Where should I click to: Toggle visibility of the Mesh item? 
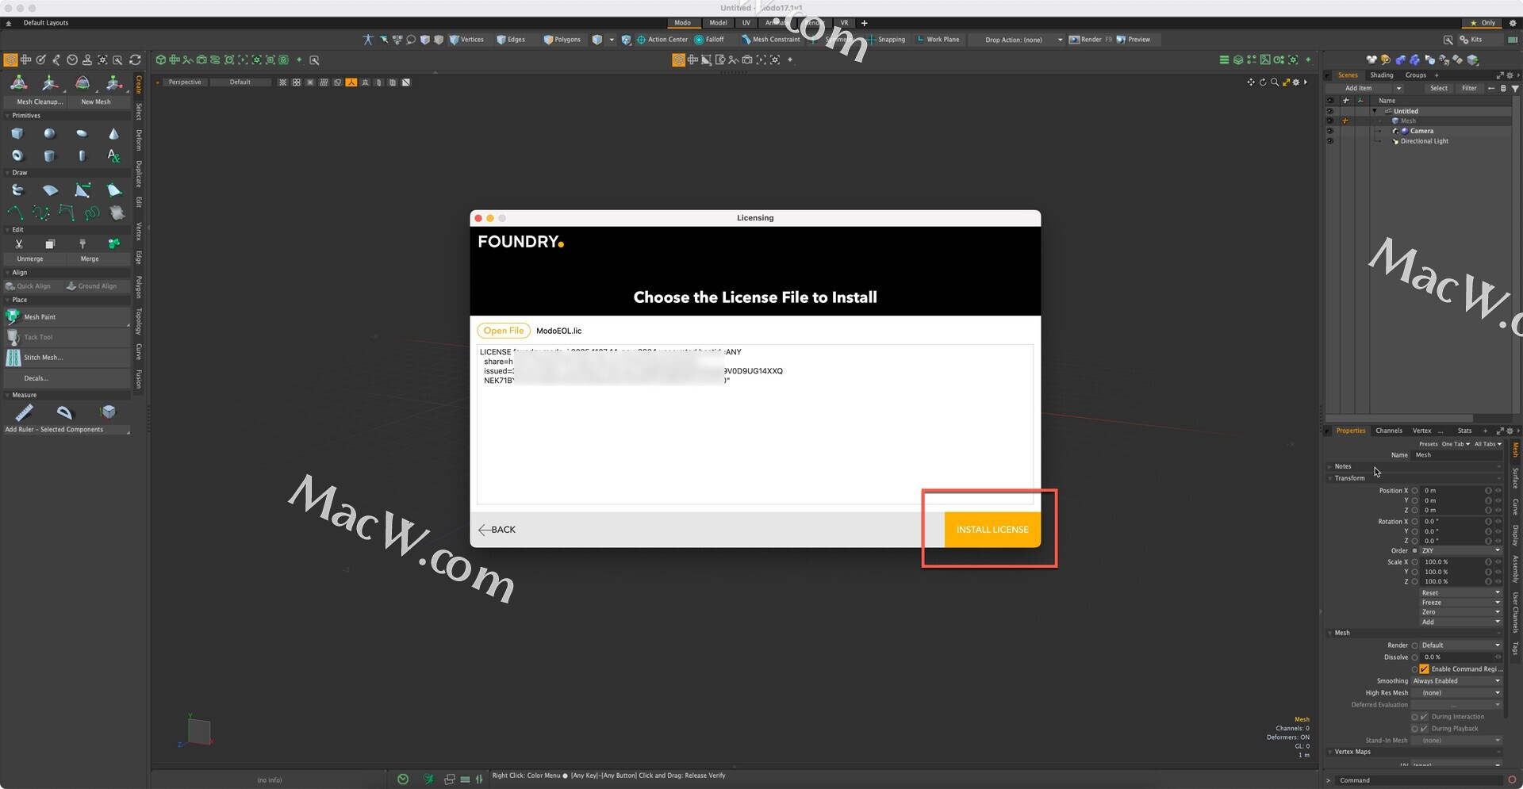(x=1330, y=121)
